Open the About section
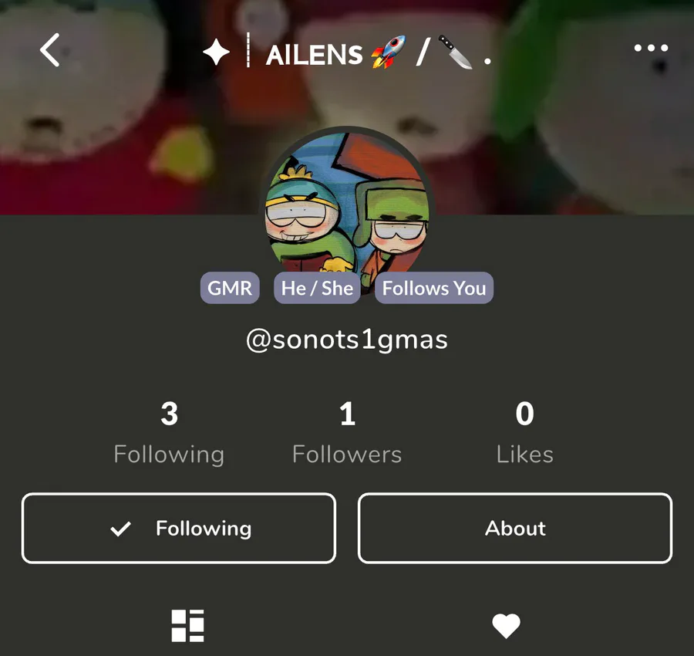The image size is (694, 656). point(515,528)
